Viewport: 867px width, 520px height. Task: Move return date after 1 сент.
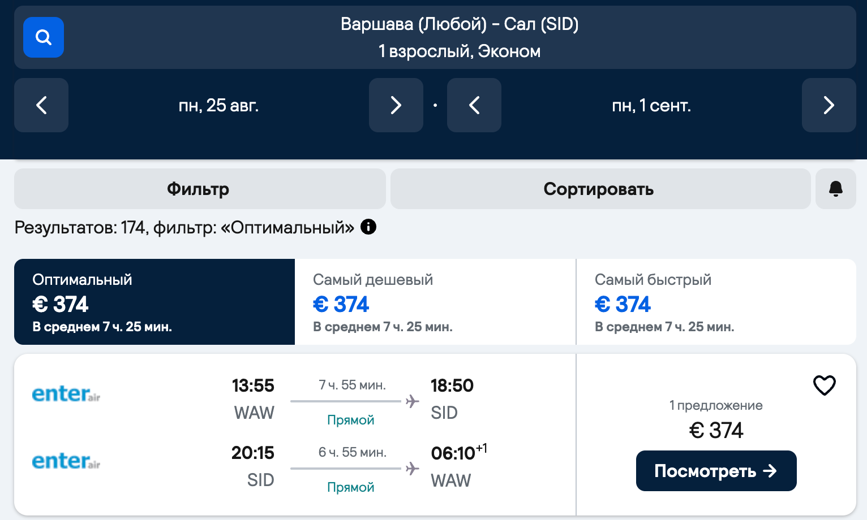829,105
